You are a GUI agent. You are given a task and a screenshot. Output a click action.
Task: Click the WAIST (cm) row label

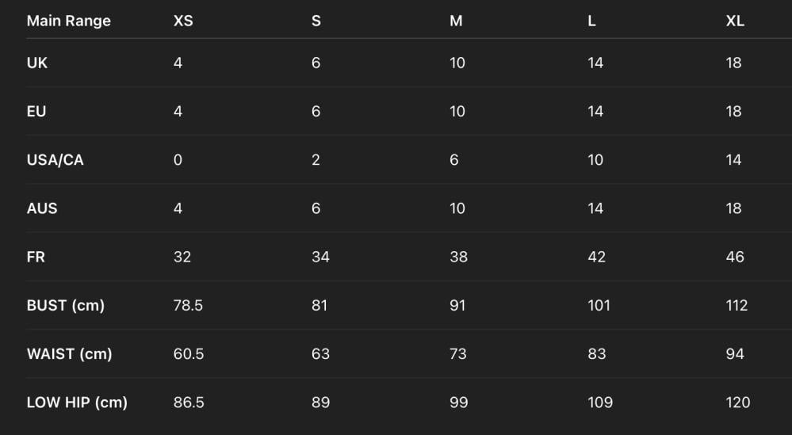[69, 354]
